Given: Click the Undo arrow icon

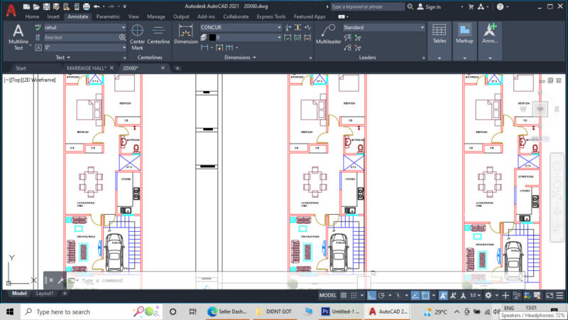Looking at the screenshot, I should (97, 6).
